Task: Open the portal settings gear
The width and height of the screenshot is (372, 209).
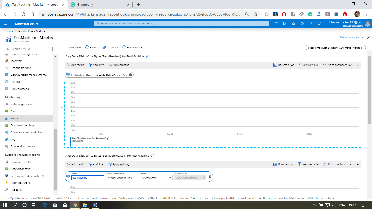Action: coord(302,24)
